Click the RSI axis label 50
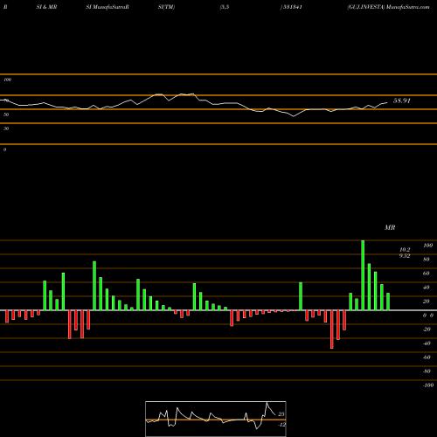 (x=6, y=114)
